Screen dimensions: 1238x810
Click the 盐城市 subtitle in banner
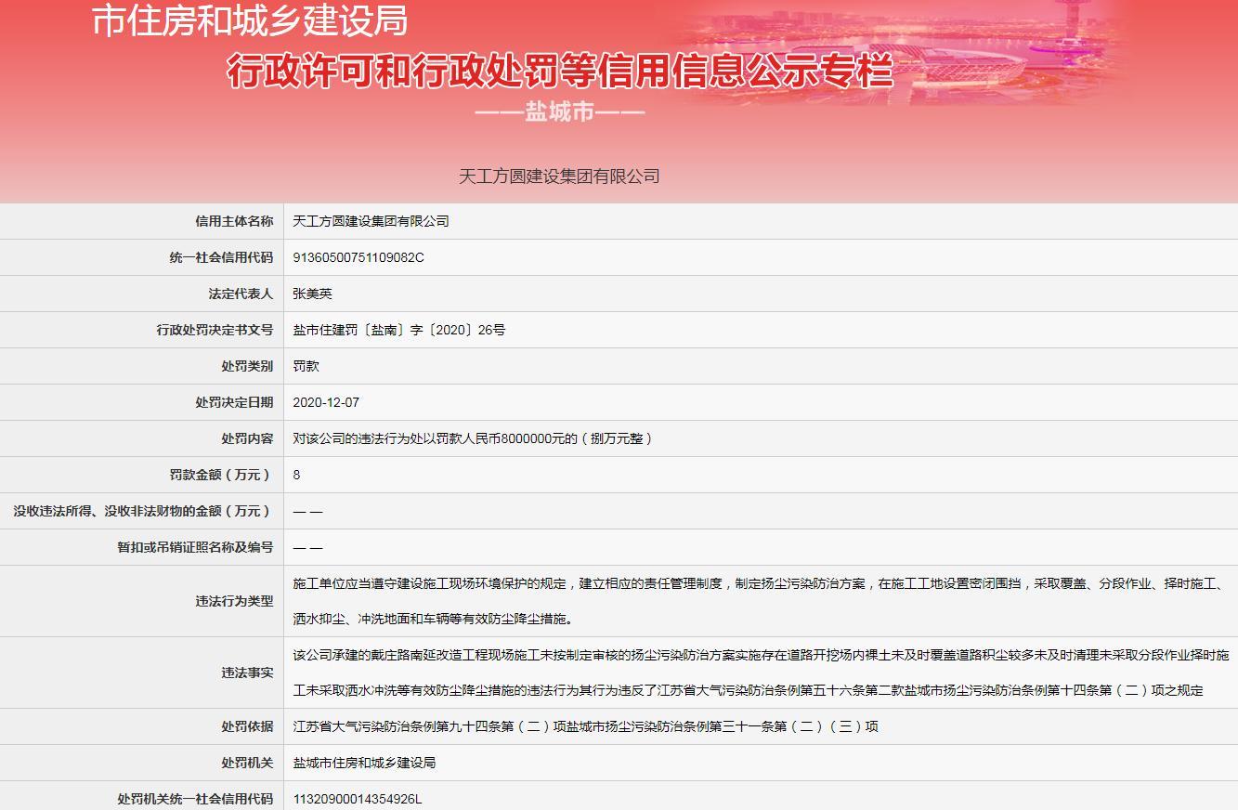(x=559, y=113)
